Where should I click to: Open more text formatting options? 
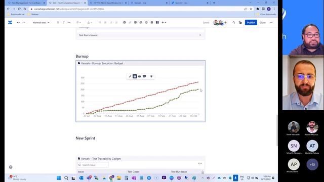69,22
